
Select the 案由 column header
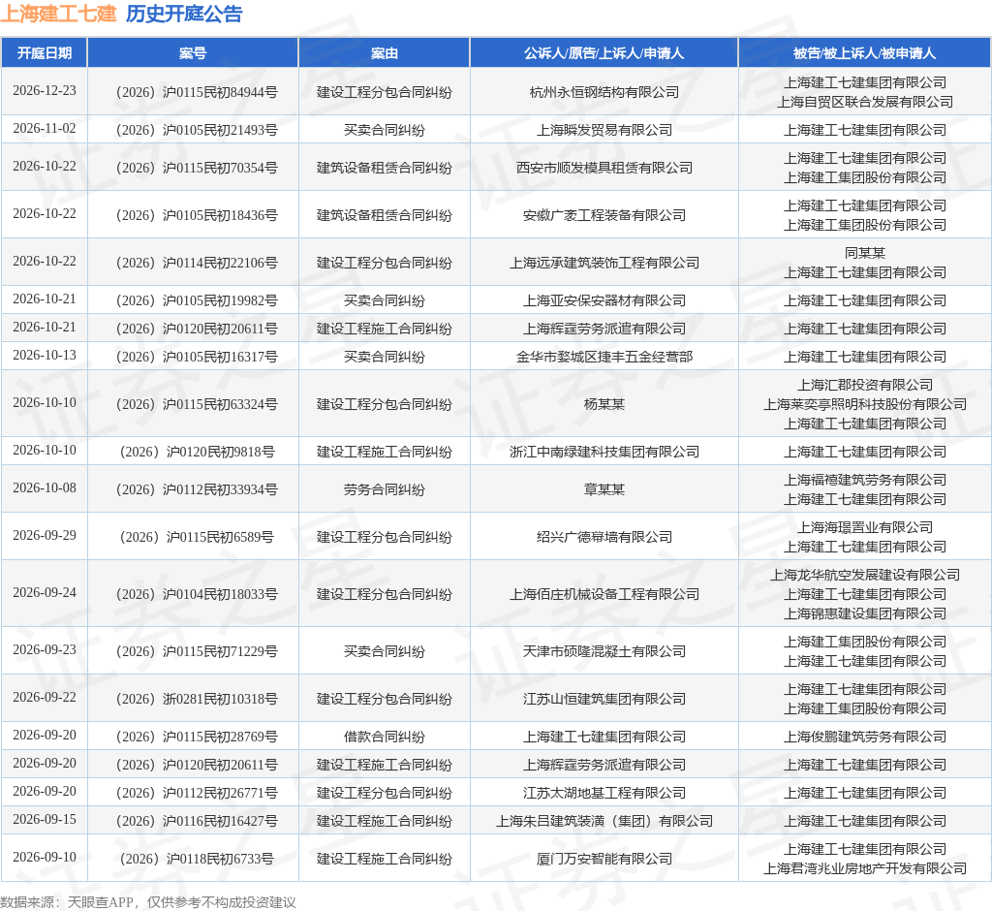coord(384,53)
